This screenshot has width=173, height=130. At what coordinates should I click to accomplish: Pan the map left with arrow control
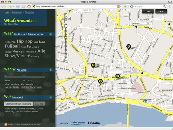tap(63, 18)
